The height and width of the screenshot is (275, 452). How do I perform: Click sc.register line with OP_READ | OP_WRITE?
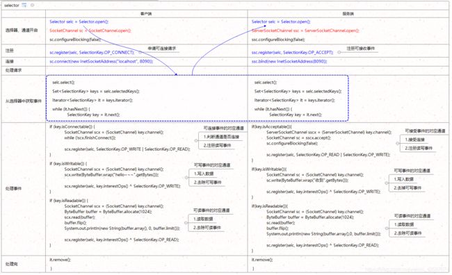pos(328,155)
